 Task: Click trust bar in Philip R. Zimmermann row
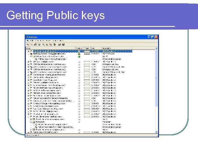87,117
